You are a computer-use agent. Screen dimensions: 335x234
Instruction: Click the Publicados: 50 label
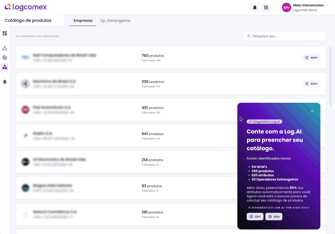(150, 217)
